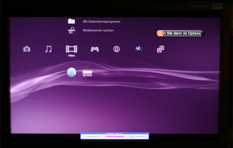Click the "Screen Ratio" OSD title
Screen dimensions: 233x148
tap(114, 133)
